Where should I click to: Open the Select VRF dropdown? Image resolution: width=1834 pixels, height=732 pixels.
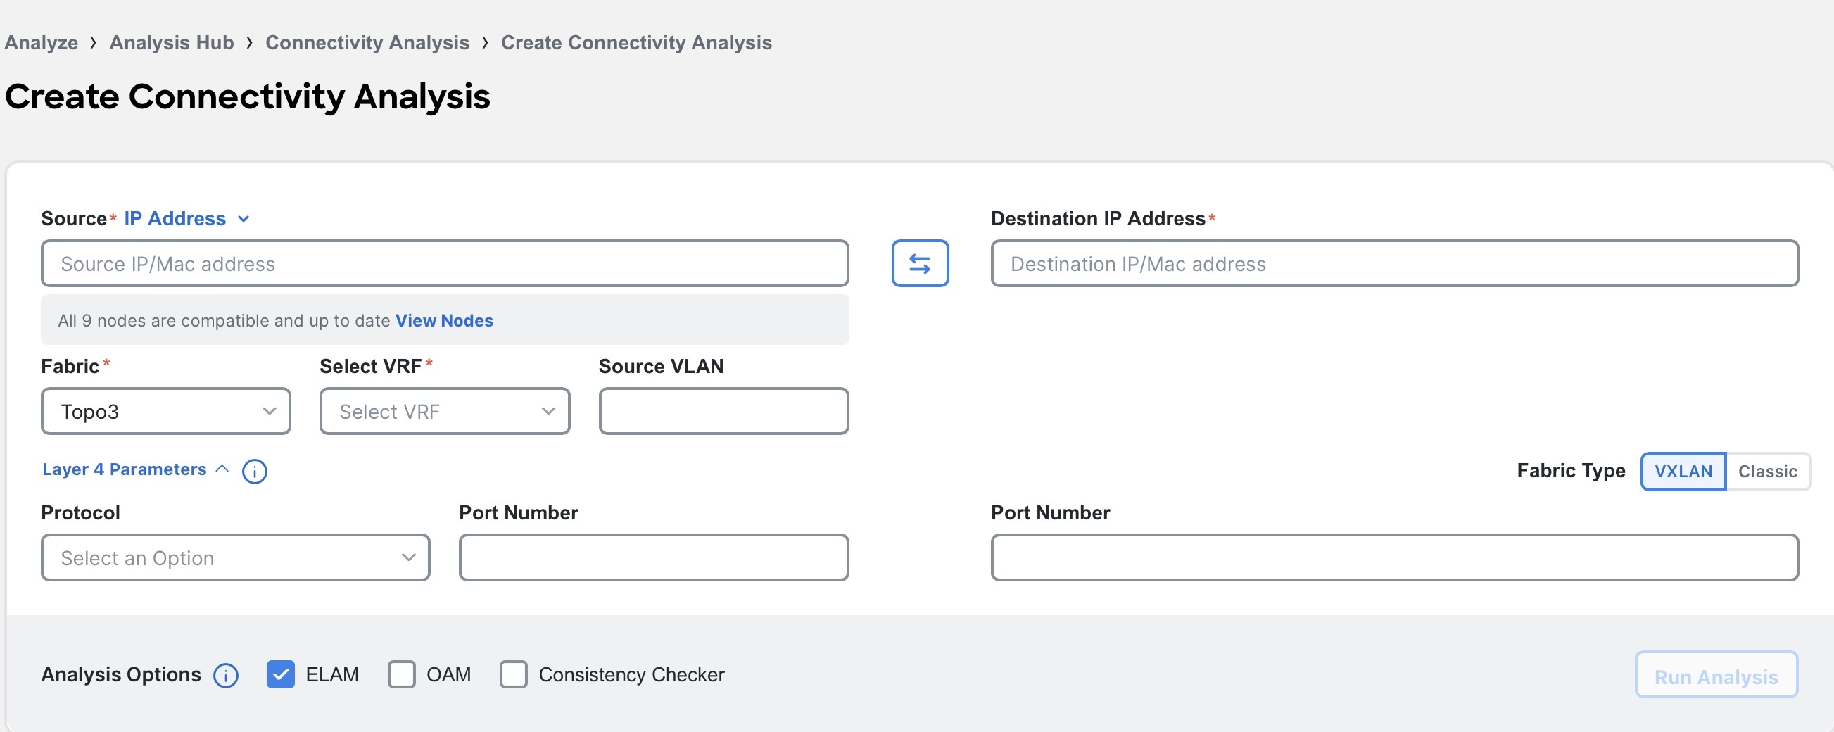click(x=445, y=411)
